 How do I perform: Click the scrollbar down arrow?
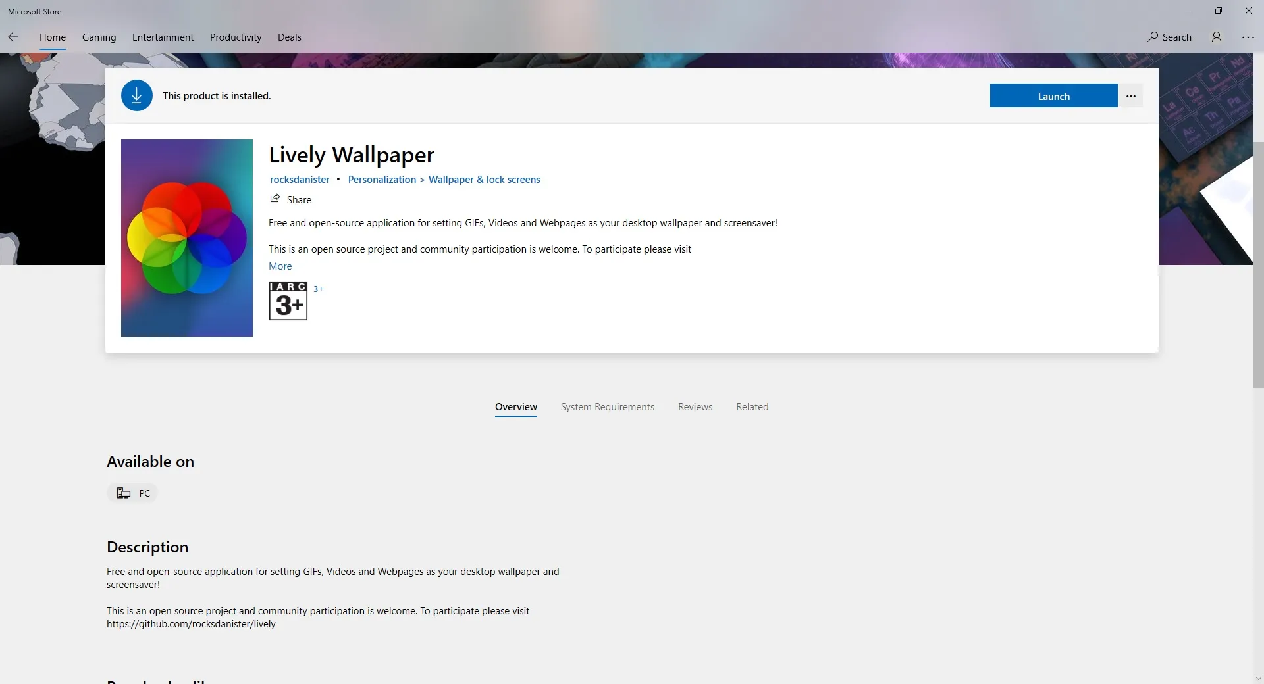tap(1258, 678)
